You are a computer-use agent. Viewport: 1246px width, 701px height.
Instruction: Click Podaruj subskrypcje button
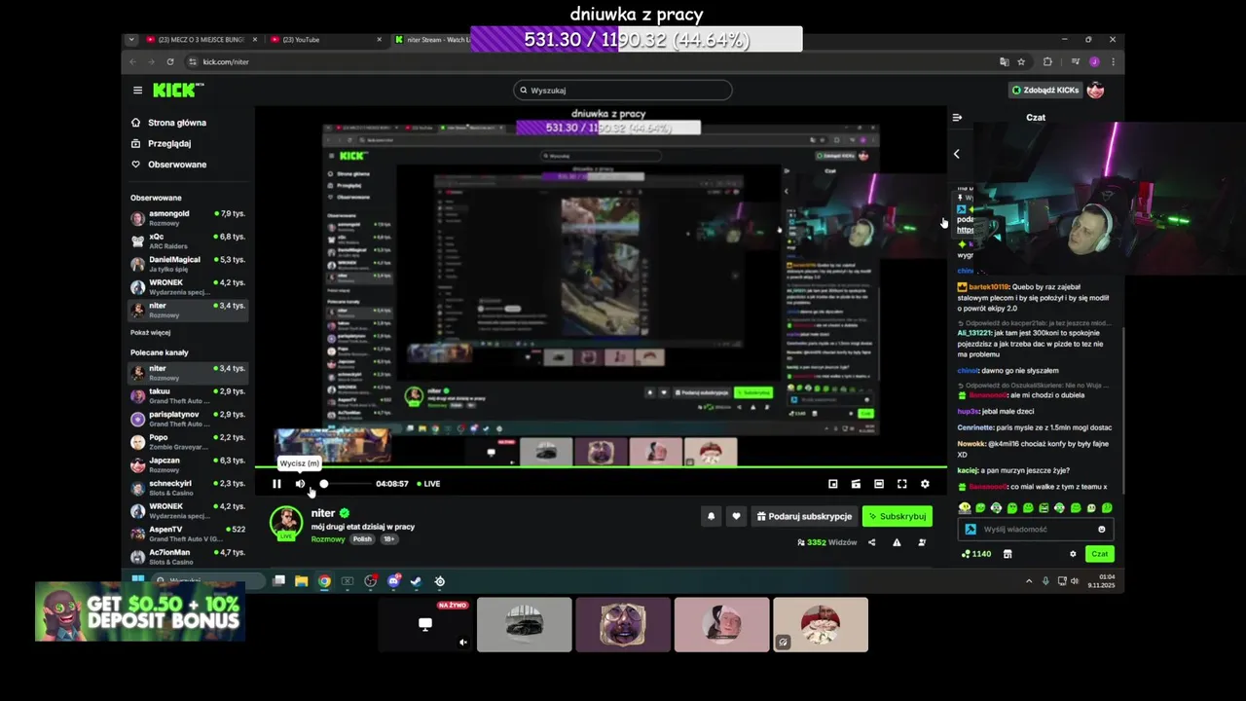pos(804,516)
